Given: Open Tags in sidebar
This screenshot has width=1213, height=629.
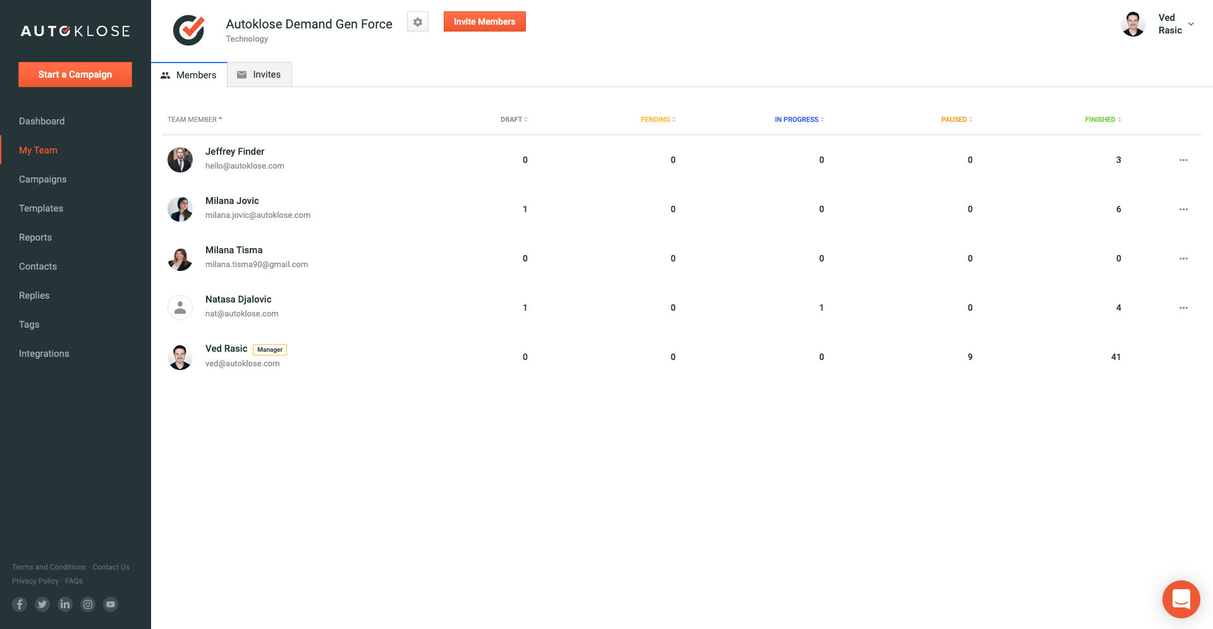Looking at the screenshot, I should pos(29,325).
